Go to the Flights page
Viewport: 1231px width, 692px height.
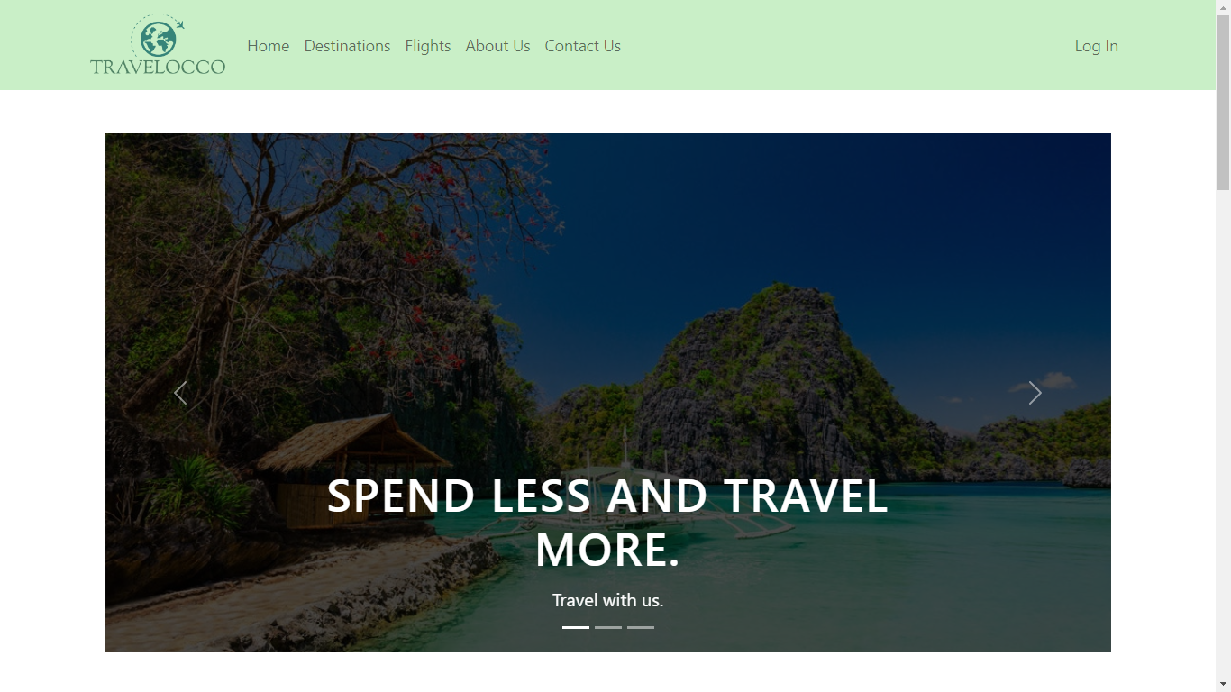[428, 46]
